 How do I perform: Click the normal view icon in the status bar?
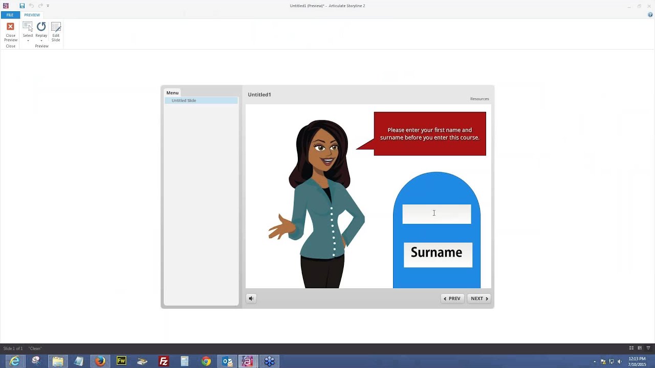(x=640, y=348)
